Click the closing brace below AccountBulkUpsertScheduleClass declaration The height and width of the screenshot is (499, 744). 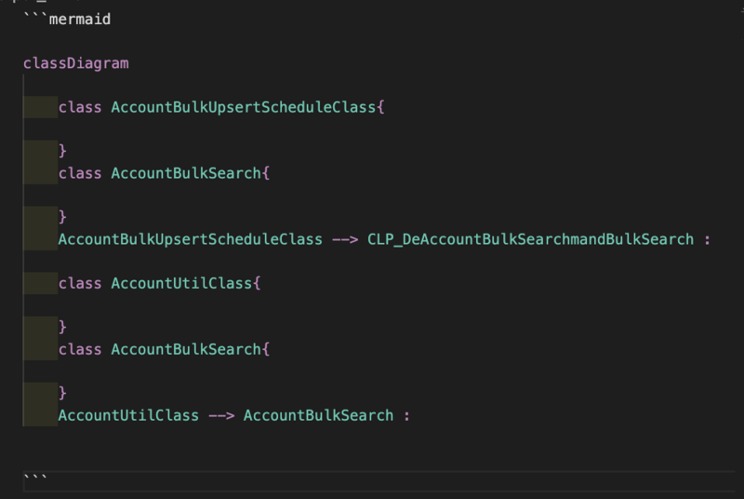(x=62, y=151)
